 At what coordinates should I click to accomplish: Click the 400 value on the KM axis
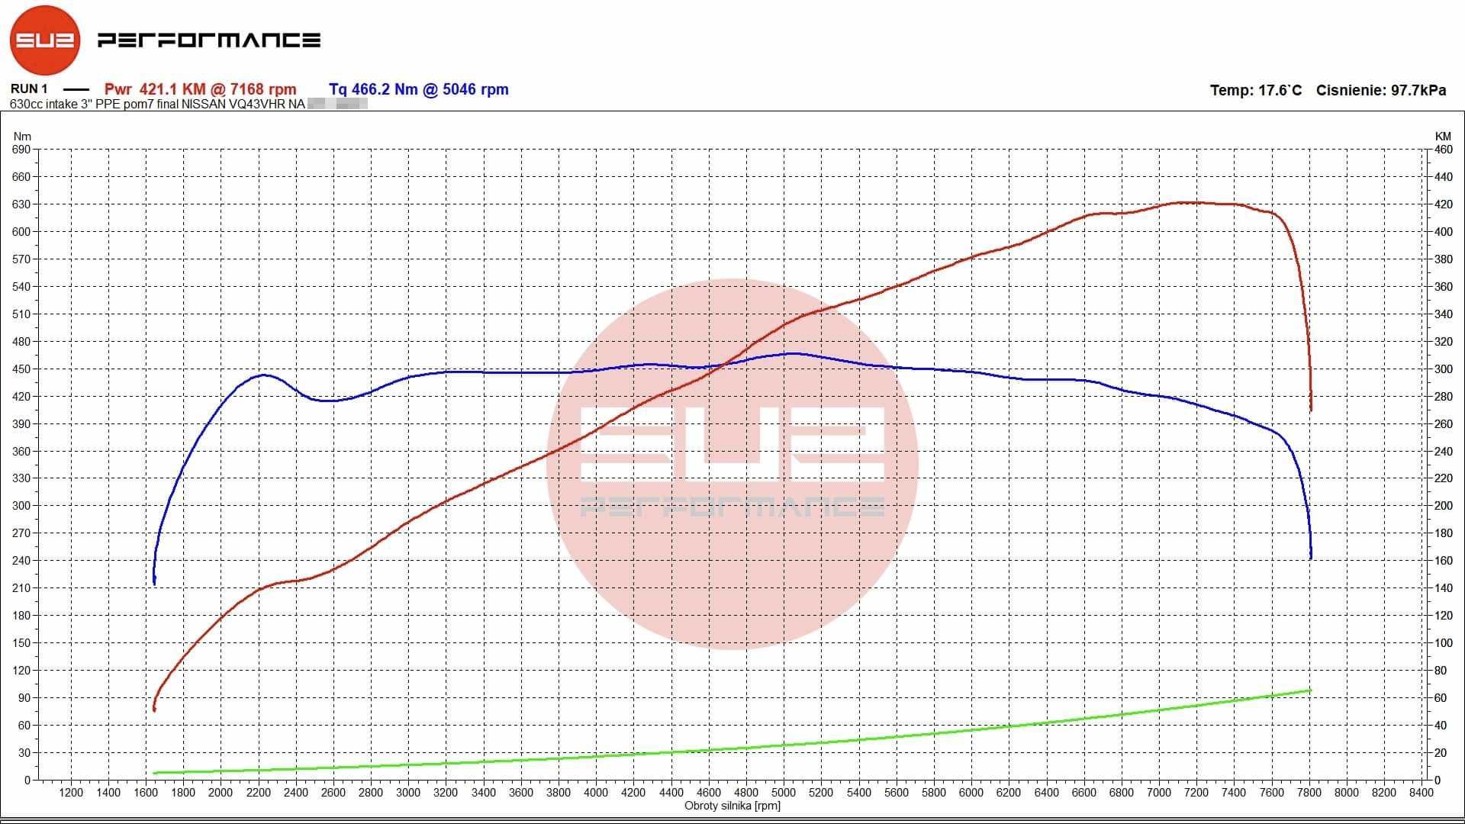1444,232
